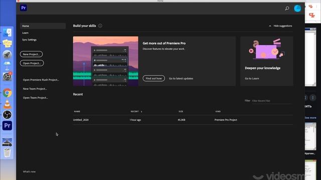Click the KIND column header
This screenshot has height=180, width=321.
point(218,111)
